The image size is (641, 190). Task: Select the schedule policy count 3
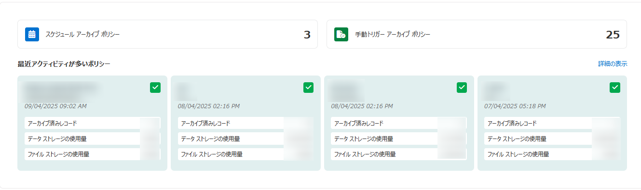click(x=307, y=35)
